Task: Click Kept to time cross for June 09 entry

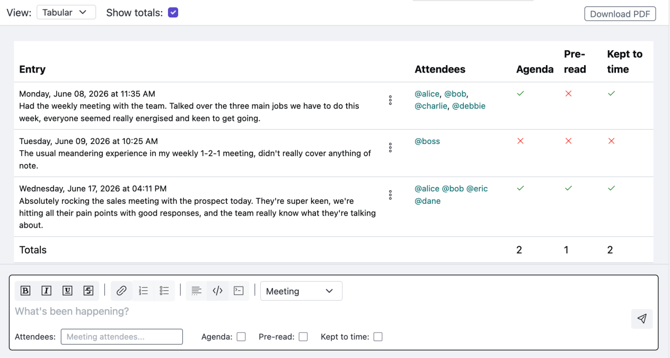Action: coord(612,141)
